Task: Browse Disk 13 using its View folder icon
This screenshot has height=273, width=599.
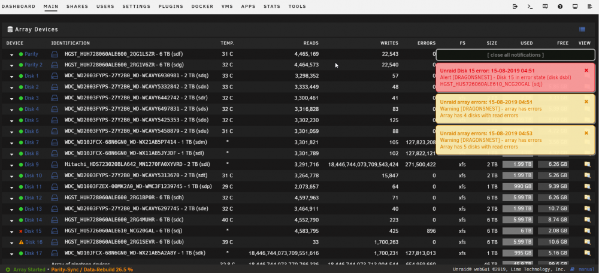Action: pos(587,209)
